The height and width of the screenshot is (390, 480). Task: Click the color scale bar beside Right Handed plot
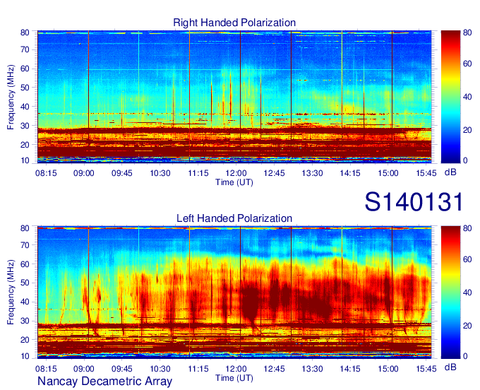tap(450, 97)
